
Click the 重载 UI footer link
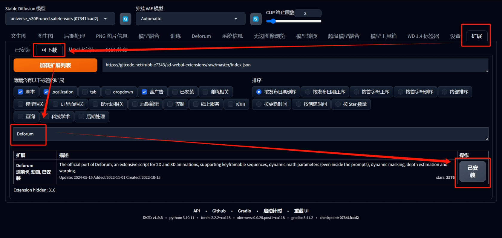[x=301, y=211]
